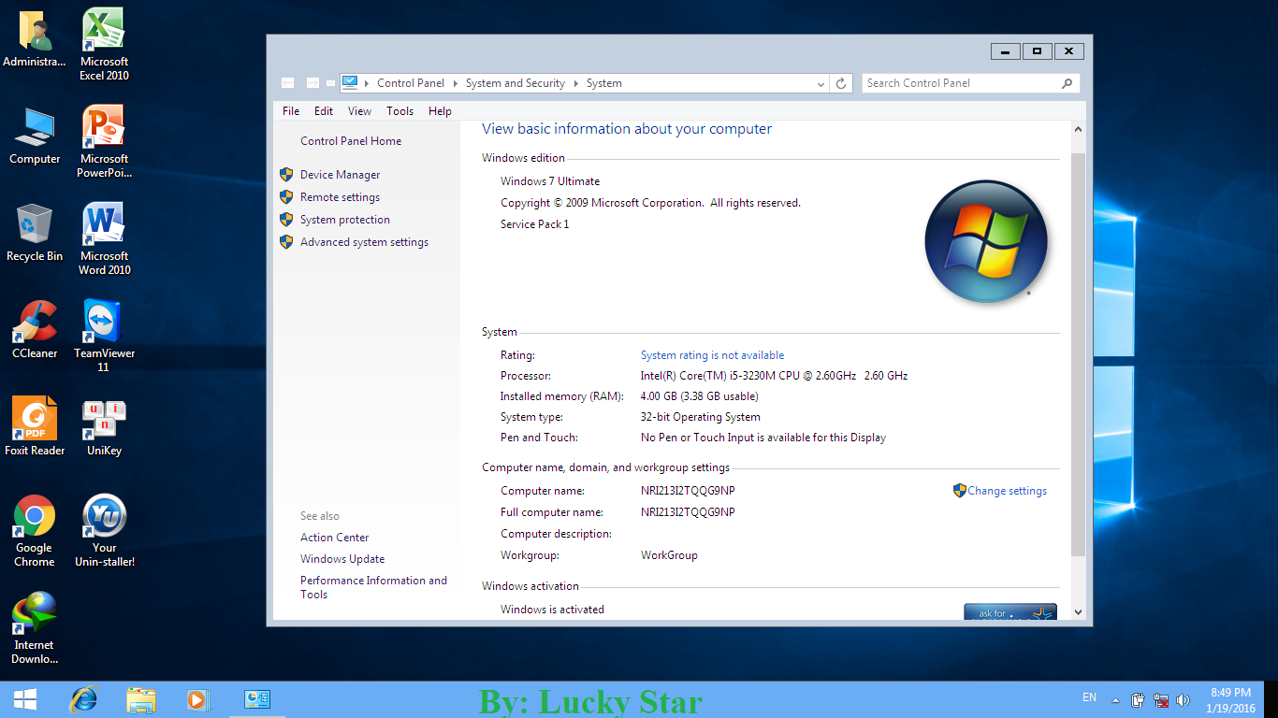Open the View menu
The height and width of the screenshot is (718, 1278).
pyautogui.click(x=359, y=110)
